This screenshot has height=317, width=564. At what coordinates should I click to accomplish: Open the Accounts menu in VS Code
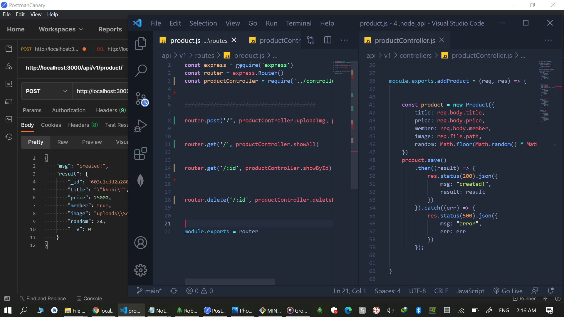[x=140, y=243]
